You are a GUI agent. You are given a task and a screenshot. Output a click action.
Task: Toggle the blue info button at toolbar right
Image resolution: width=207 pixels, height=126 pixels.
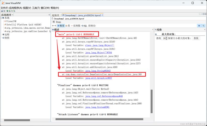(199, 26)
